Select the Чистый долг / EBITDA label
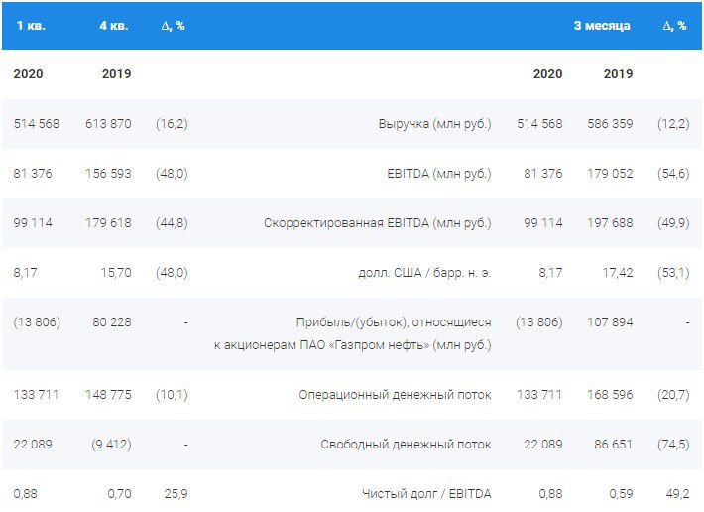The image size is (704, 512). pyautogui.click(x=426, y=494)
